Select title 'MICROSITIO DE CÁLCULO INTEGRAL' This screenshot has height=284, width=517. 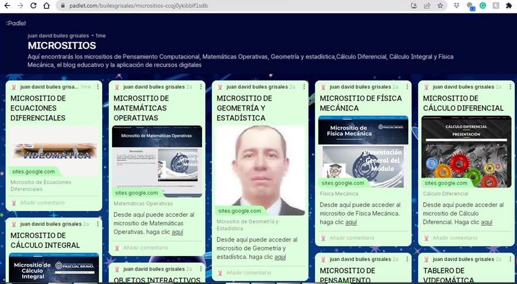[45, 240]
